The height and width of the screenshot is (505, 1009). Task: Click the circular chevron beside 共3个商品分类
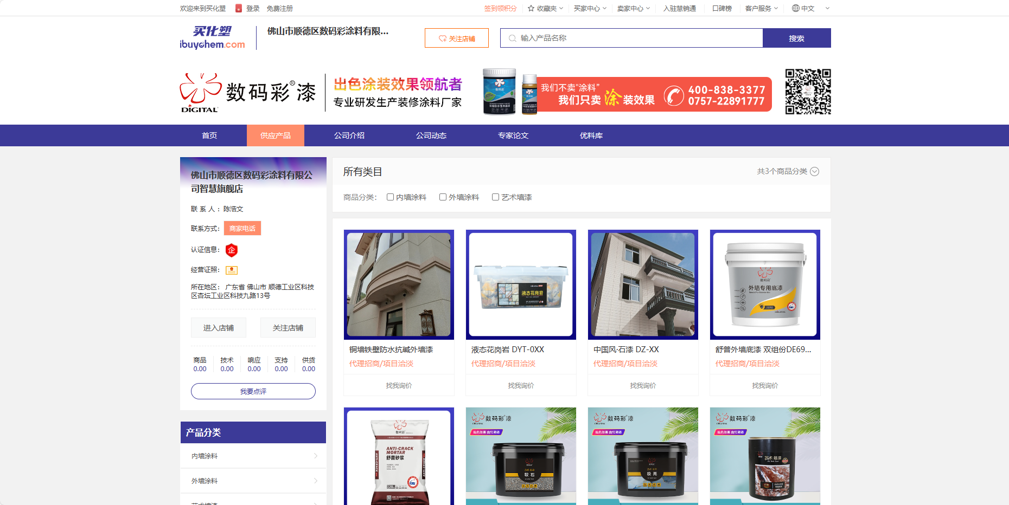[x=814, y=171]
